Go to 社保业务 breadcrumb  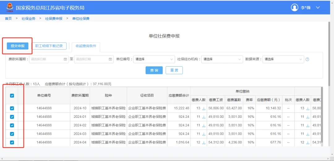[x=28, y=19]
